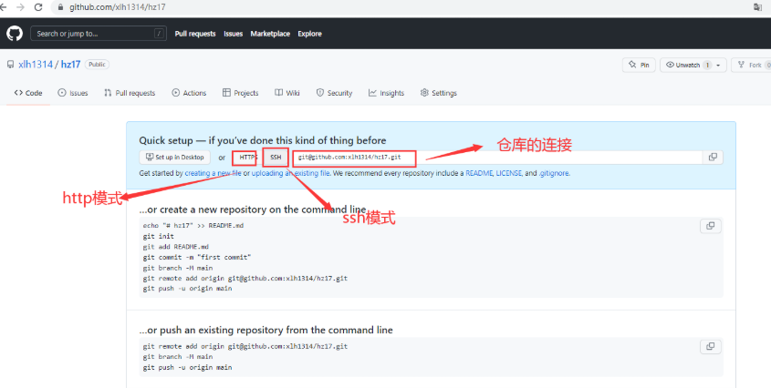Screen dimensions: 771x388
Task: Click the translate icon in address bar
Action: (x=757, y=7)
